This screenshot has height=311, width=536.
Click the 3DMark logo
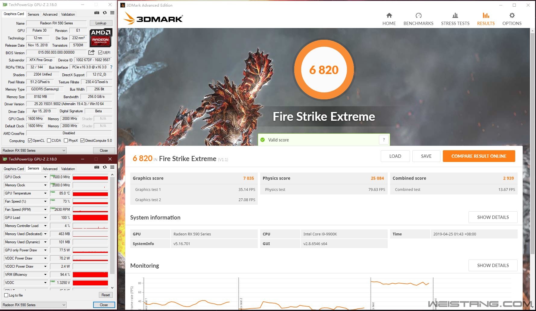click(x=153, y=19)
